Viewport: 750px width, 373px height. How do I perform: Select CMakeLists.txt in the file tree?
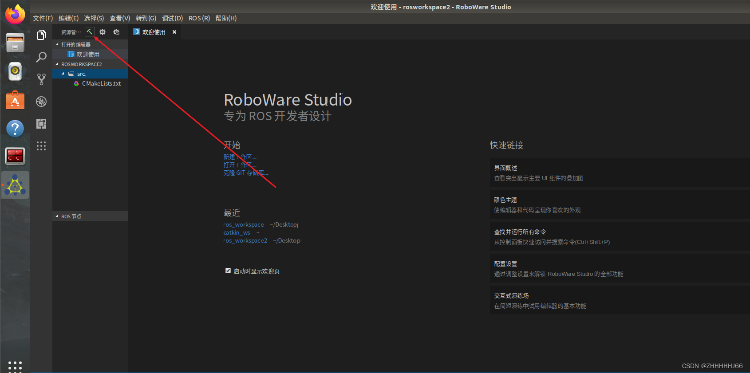coord(90,83)
